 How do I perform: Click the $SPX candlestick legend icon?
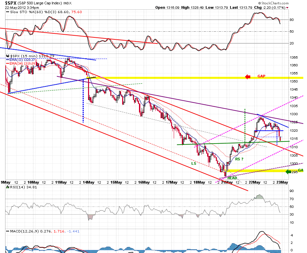click(8, 56)
